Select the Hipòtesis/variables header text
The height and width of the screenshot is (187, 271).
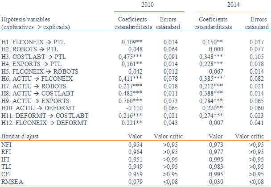[x=26, y=20]
